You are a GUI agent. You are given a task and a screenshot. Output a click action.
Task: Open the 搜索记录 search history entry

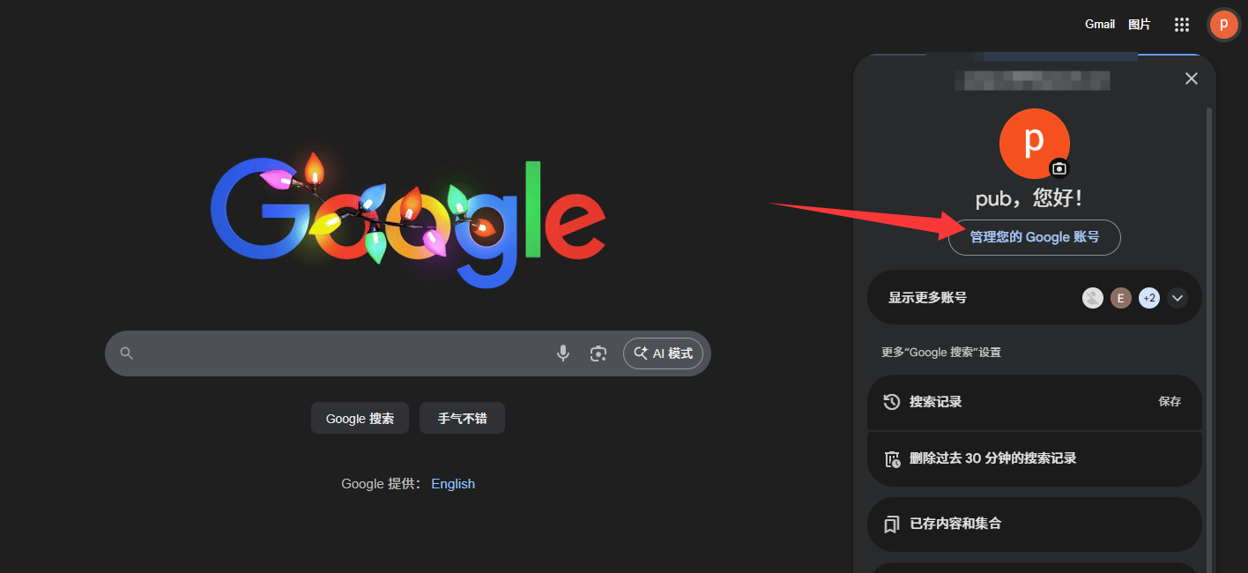point(1035,402)
